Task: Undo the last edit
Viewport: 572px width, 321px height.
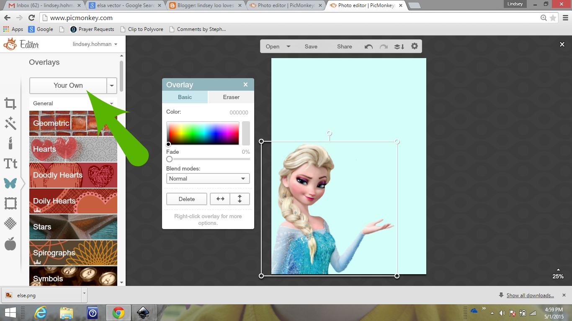Action: click(x=368, y=46)
